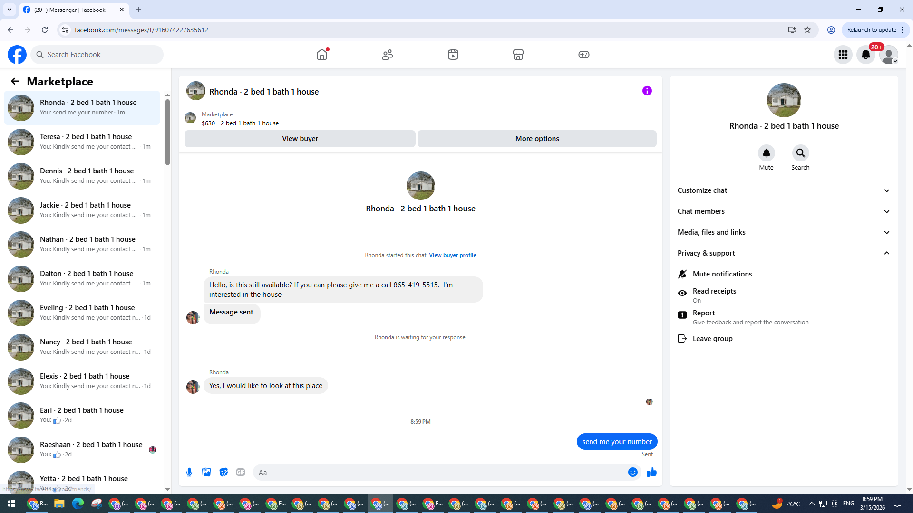Click the $630 listing title in header
This screenshot has width=913, height=513.
[240, 123]
